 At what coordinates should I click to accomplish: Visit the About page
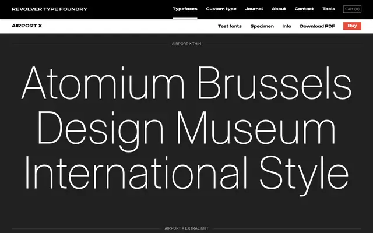point(279,9)
